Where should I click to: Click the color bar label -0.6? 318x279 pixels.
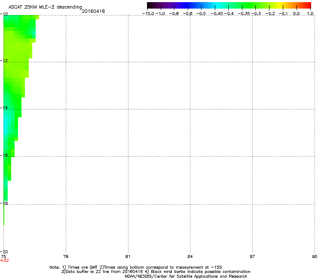coord(188,14)
